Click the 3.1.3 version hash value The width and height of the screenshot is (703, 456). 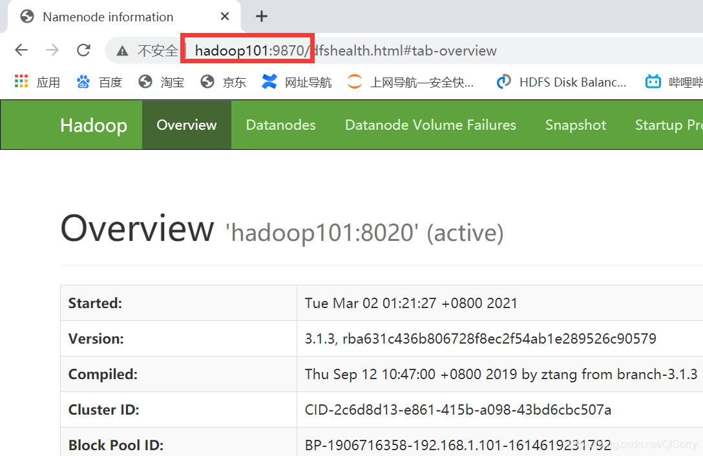[480, 338]
